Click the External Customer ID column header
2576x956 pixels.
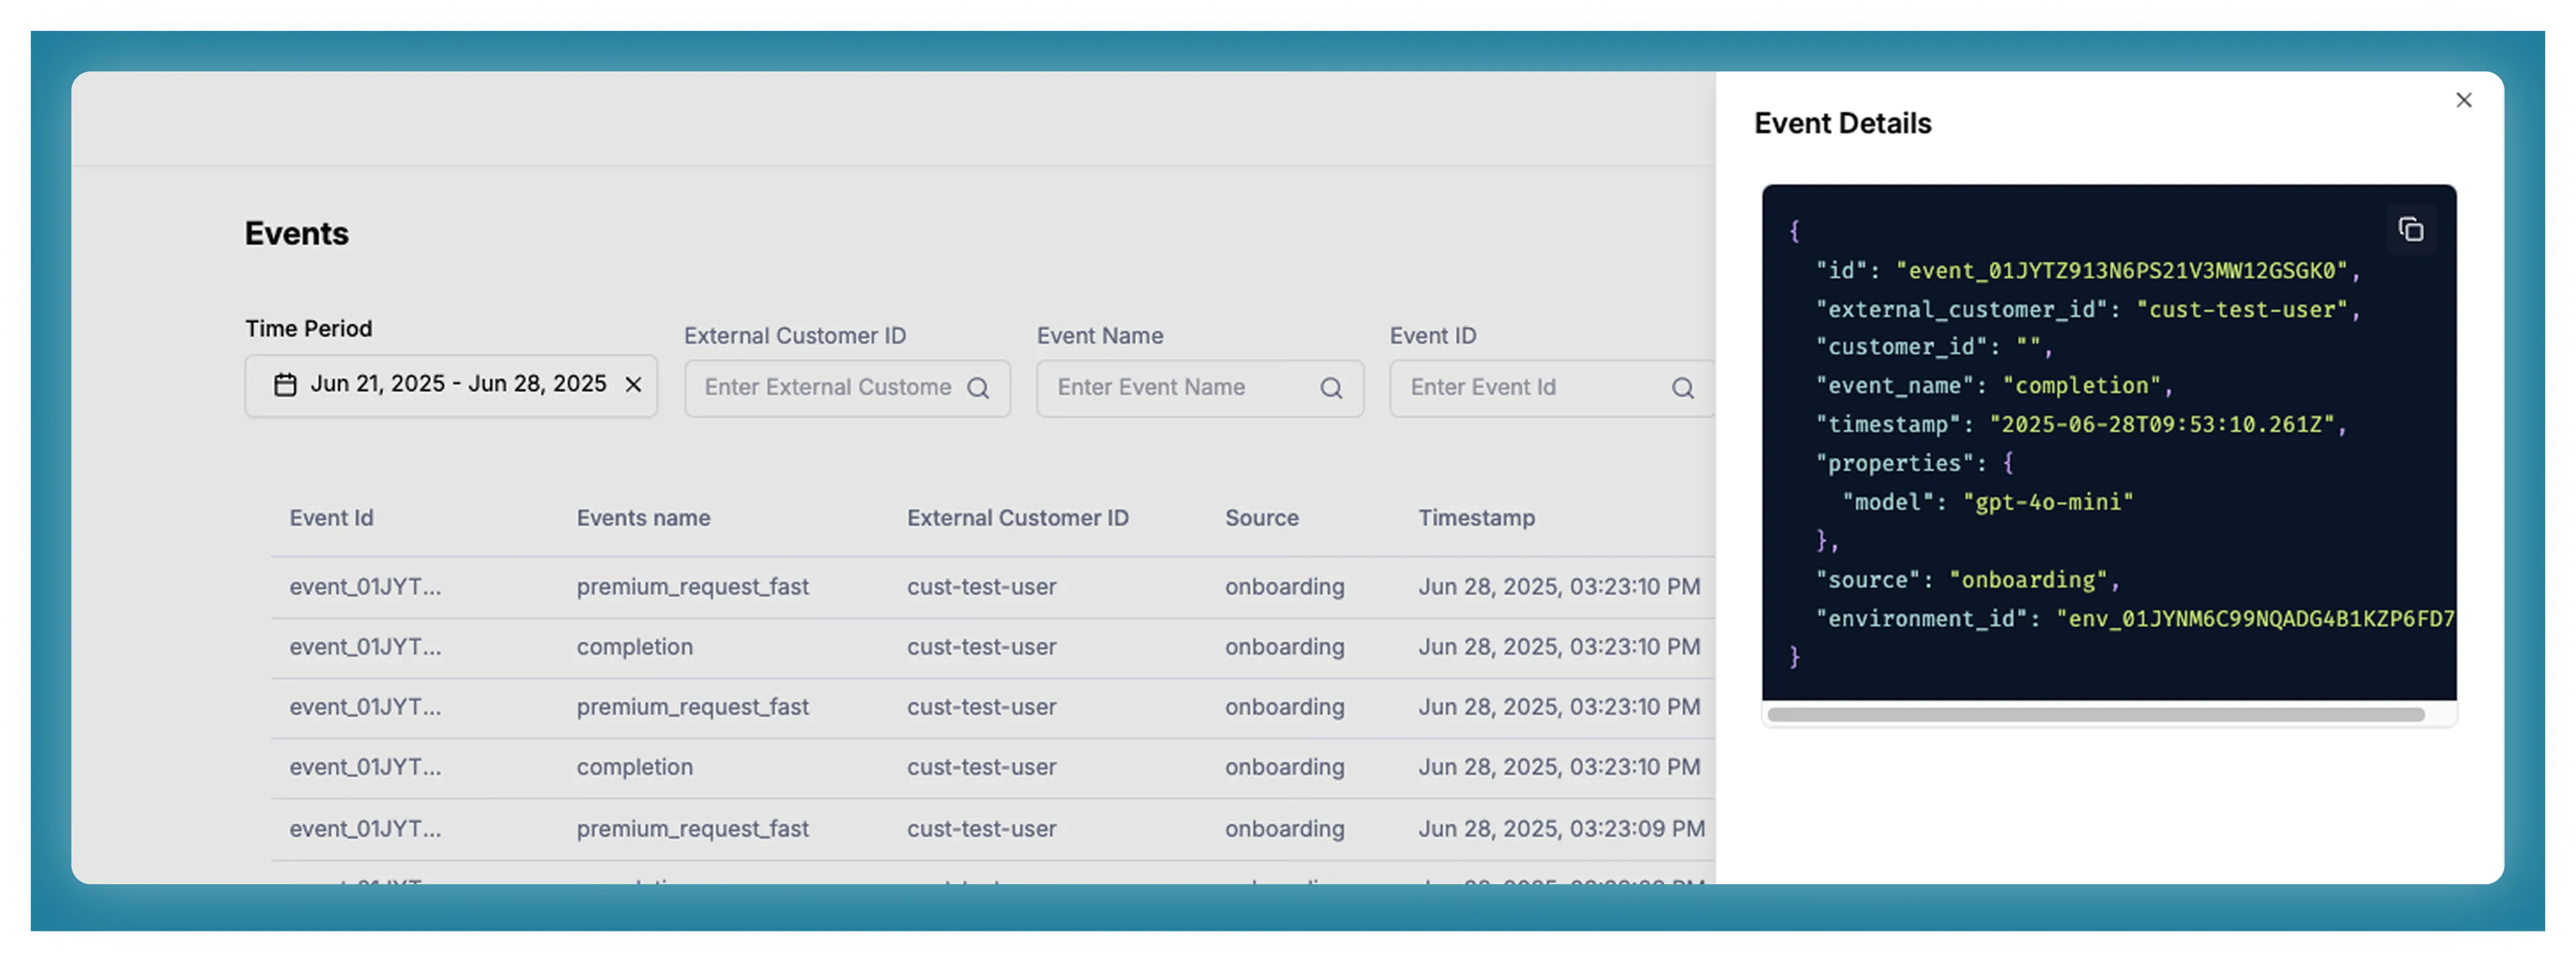click(1017, 518)
